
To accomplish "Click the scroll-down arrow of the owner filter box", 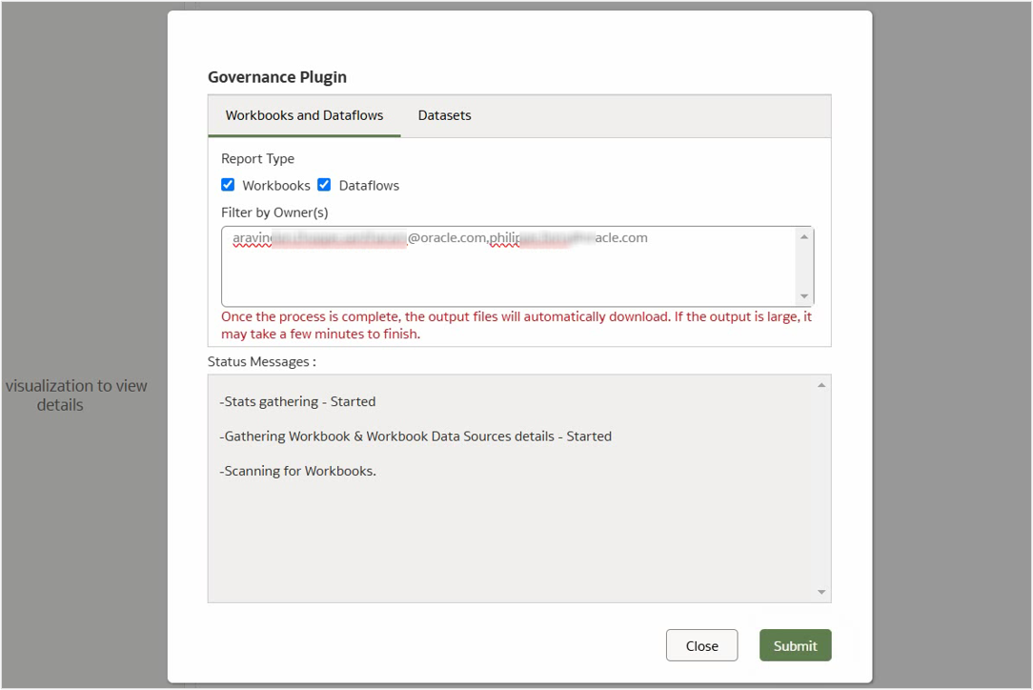I will pyautogui.click(x=804, y=294).
